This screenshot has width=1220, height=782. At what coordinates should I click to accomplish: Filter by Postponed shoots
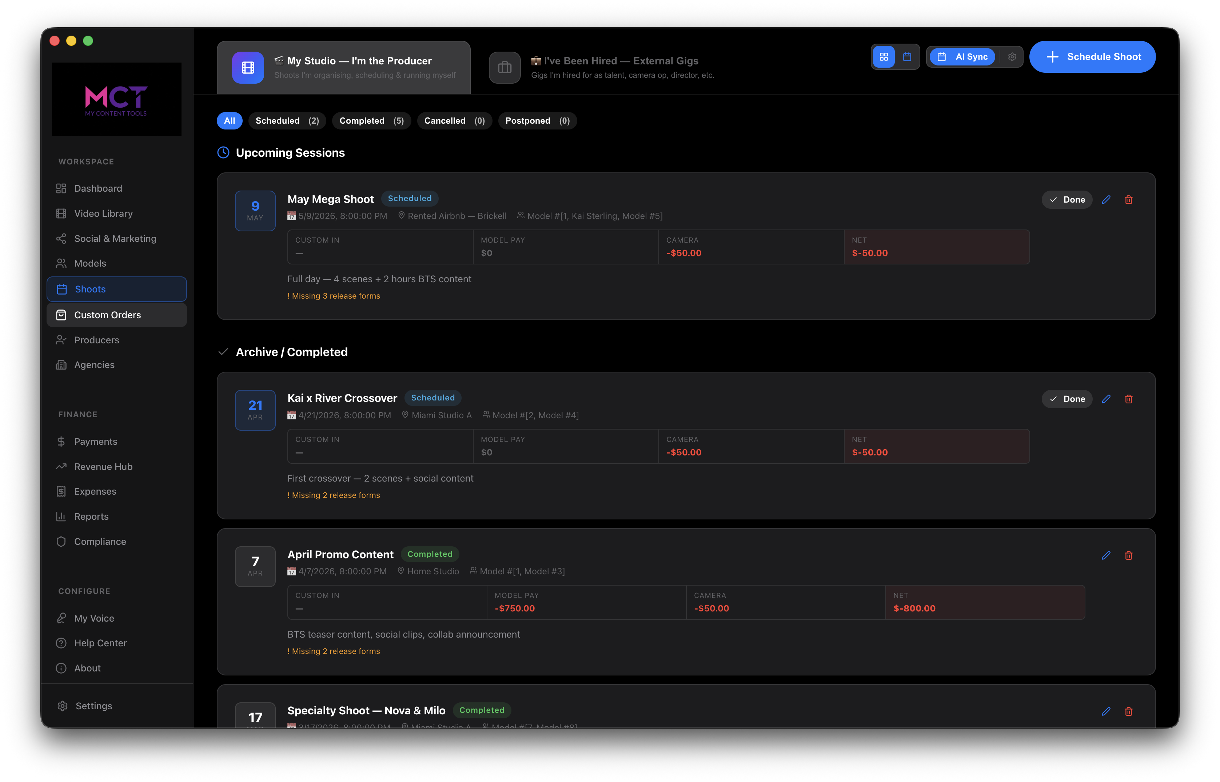pyautogui.click(x=537, y=120)
